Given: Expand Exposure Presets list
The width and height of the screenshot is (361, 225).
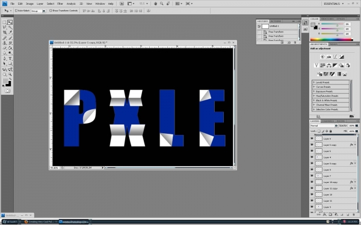Looking at the screenshot, I should tap(314, 91).
